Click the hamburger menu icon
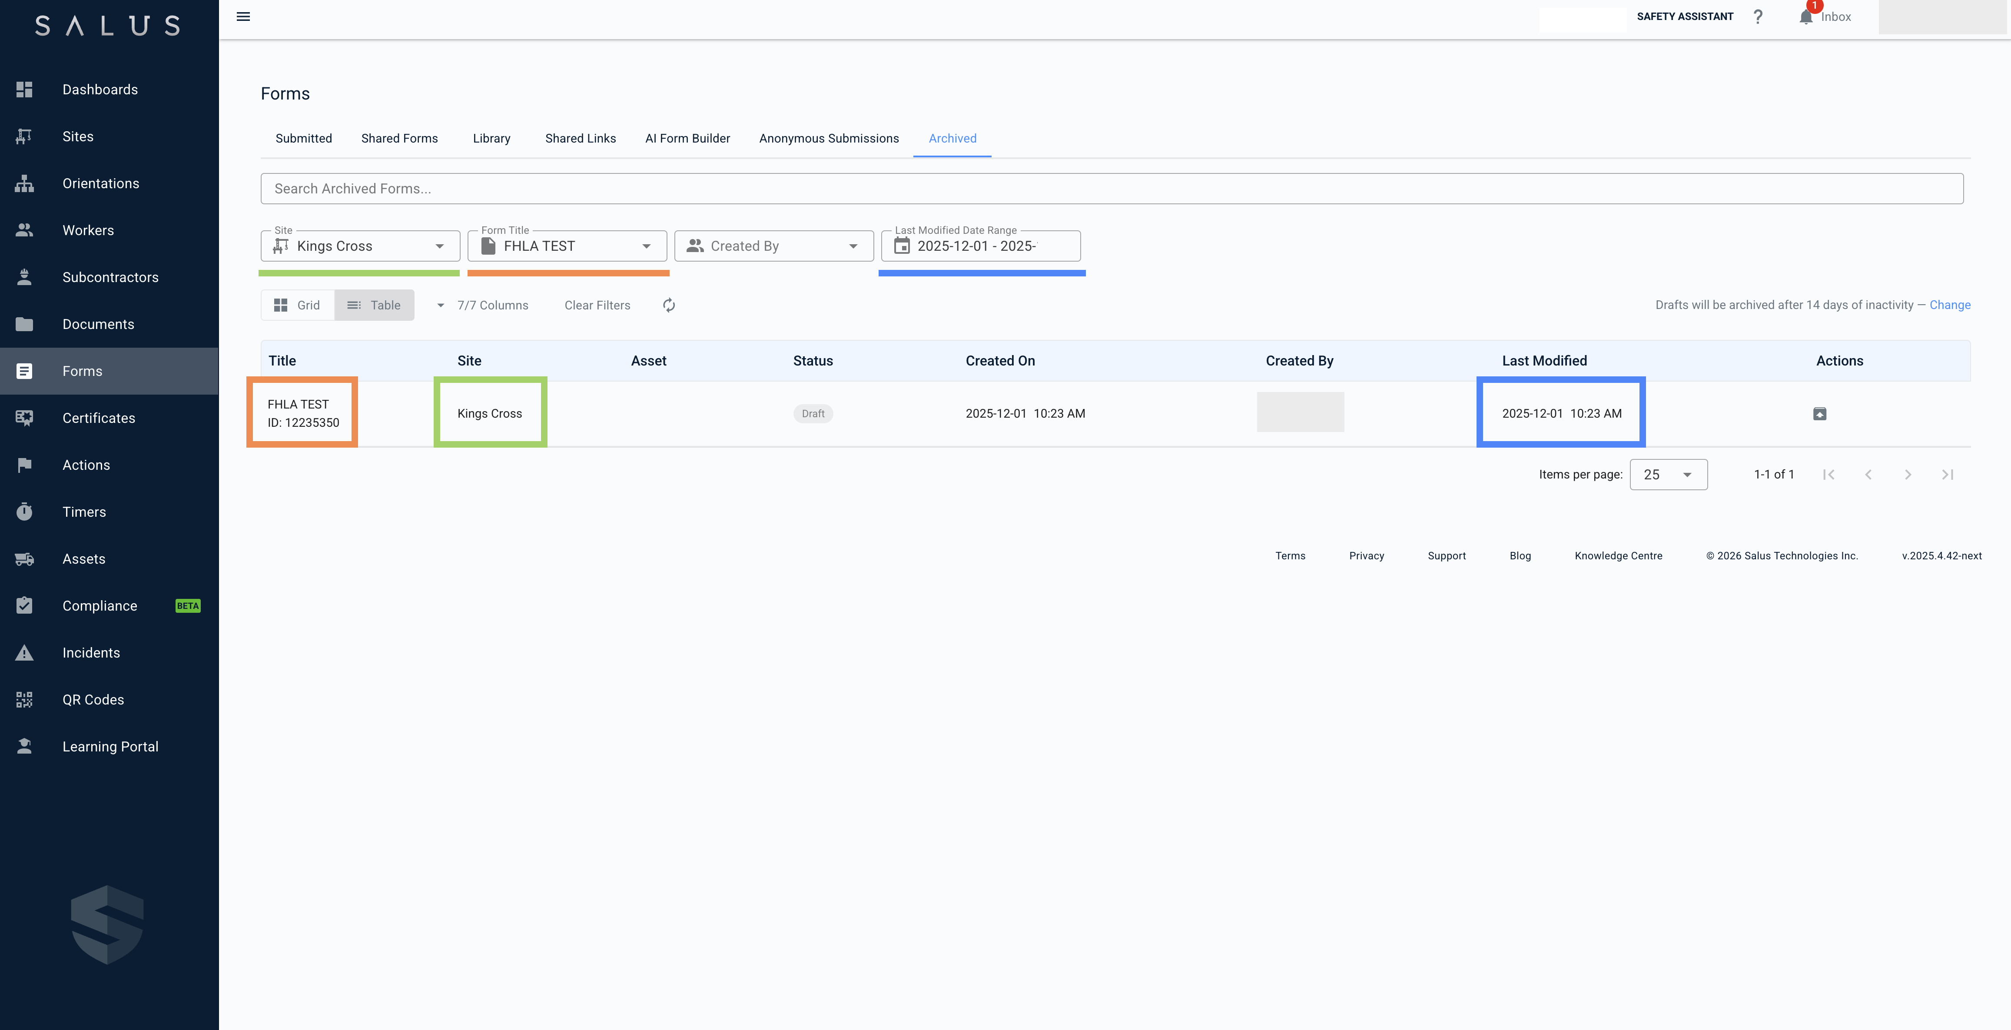 click(x=243, y=17)
